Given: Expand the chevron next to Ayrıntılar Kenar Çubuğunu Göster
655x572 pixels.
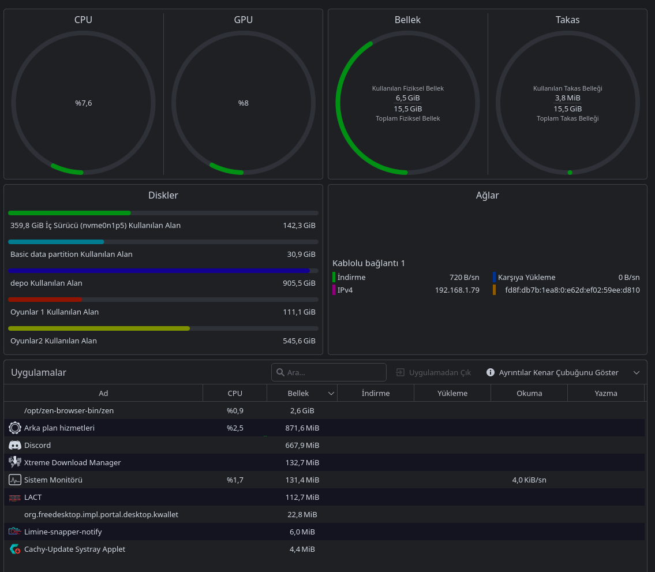Looking at the screenshot, I should [x=636, y=372].
